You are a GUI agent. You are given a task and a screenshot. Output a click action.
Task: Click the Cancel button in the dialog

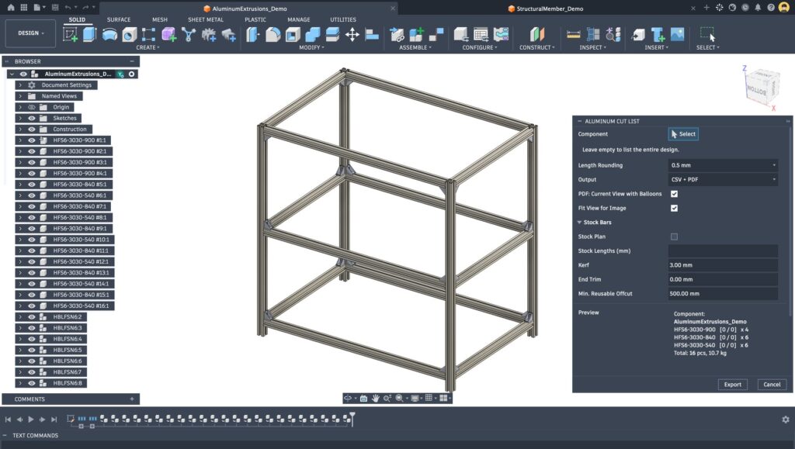pyautogui.click(x=772, y=385)
